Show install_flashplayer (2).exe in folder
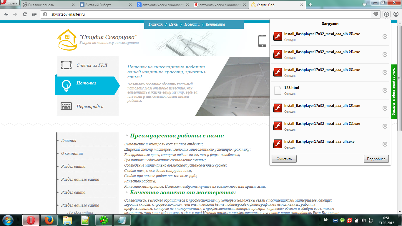 [385, 108]
